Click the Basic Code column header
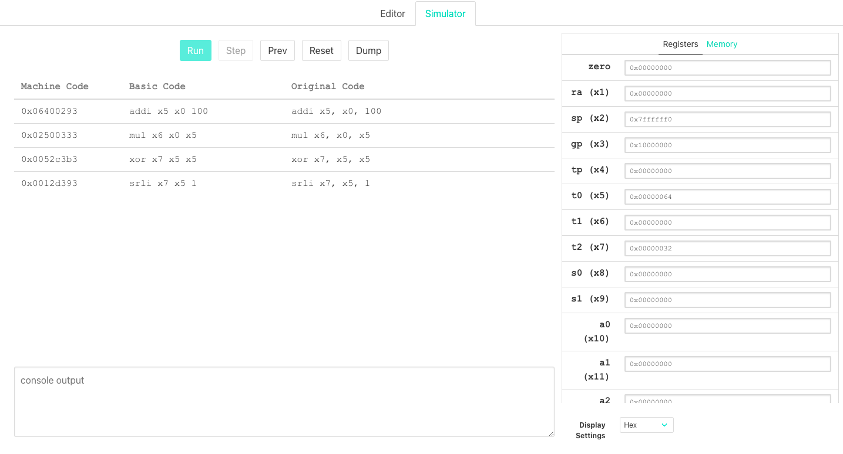 [157, 86]
